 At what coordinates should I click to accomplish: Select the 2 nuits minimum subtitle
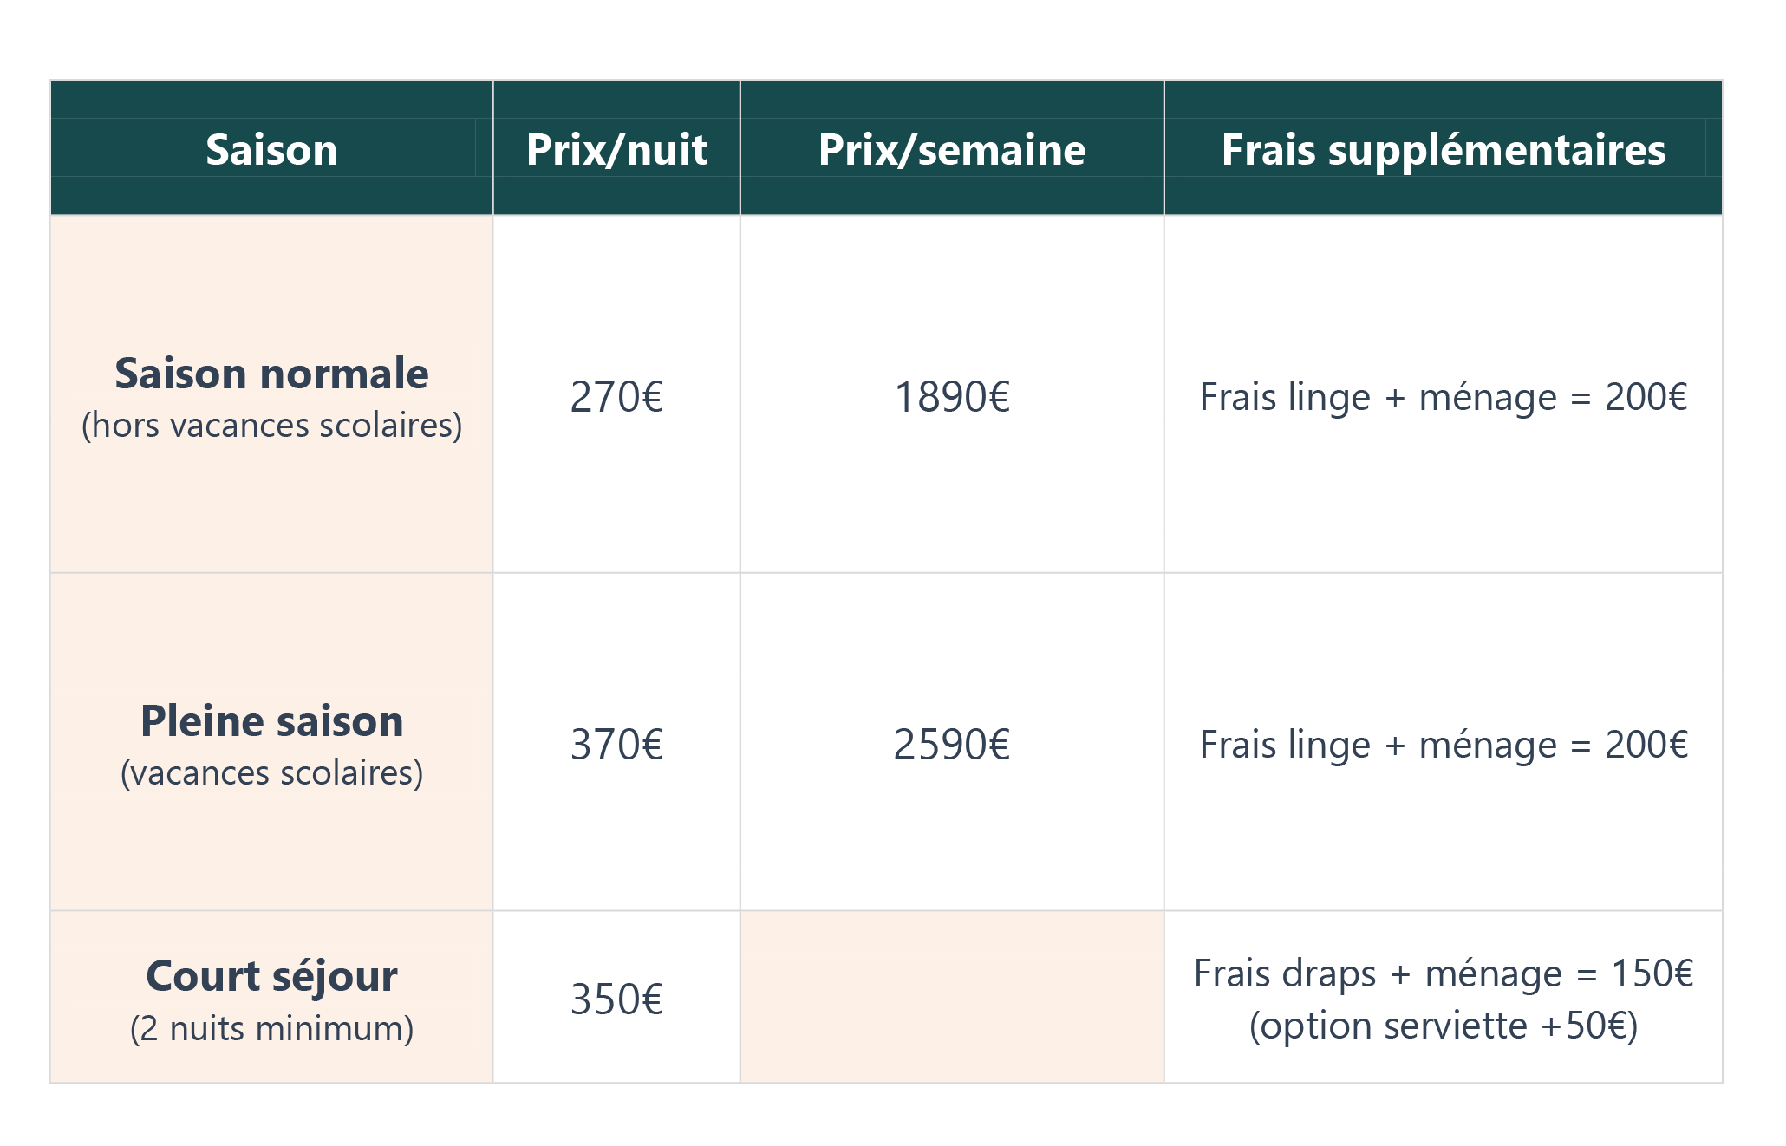[x=271, y=1029]
